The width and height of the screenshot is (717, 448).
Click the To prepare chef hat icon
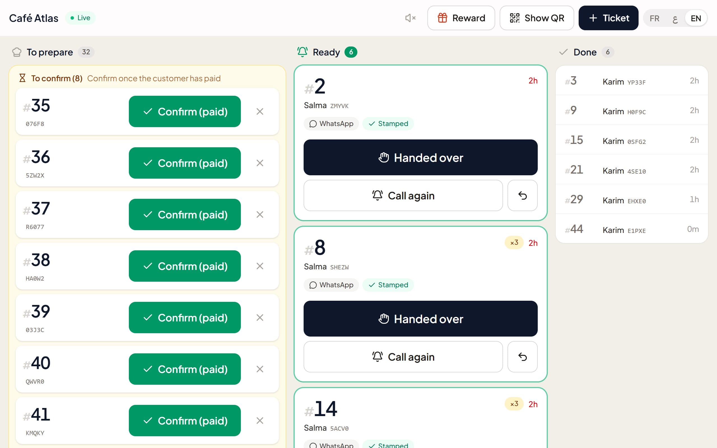click(17, 52)
